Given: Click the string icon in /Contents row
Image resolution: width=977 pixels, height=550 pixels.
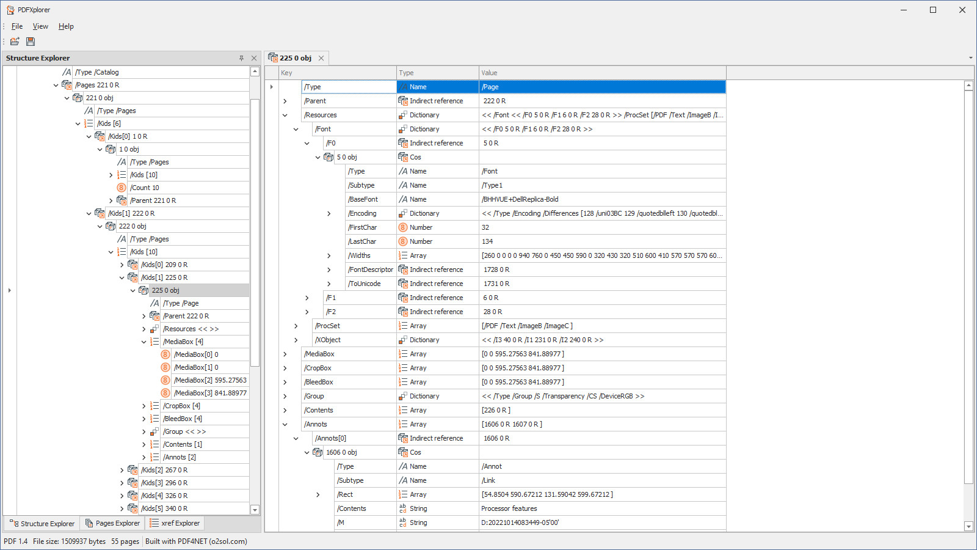Looking at the screenshot, I should [403, 508].
